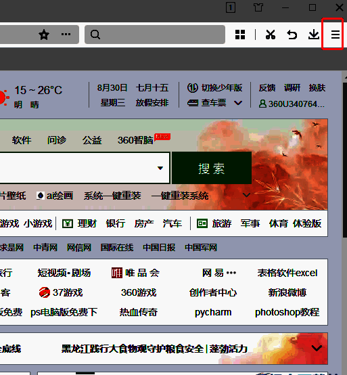Open the 黑龙江践行大食物观 news headline

(x=154, y=349)
